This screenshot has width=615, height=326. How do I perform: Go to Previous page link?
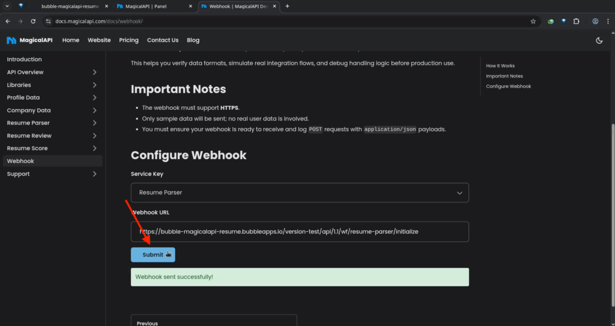tap(214, 321)
